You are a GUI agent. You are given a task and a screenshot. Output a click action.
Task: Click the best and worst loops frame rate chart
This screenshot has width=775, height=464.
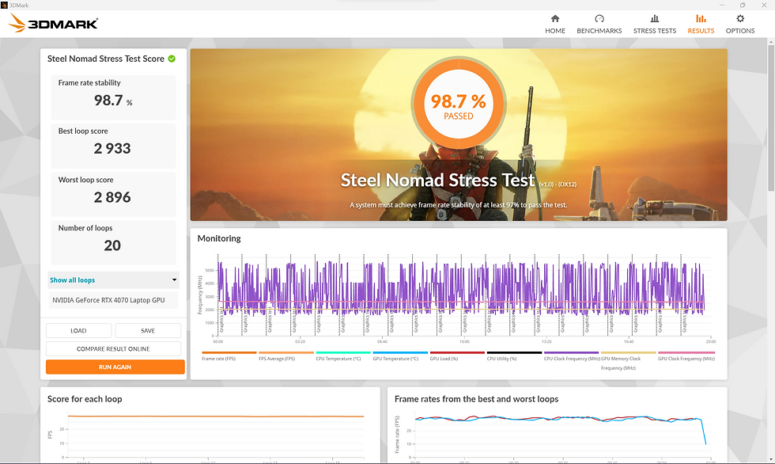pyautogui.click(x=562, y=435)
